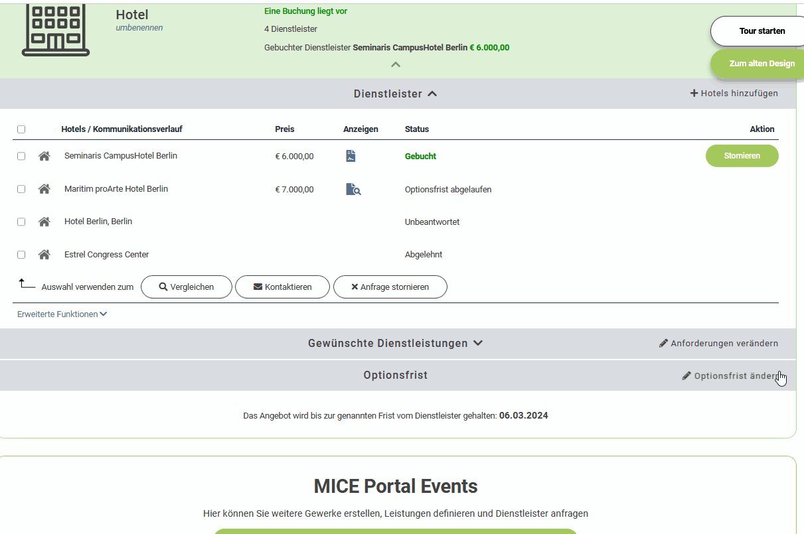This screenshot has width=804, height=534.
Task: Check the Maritim proArte Hotel Berlin checkbox
Action: click(x=21, y=189)
